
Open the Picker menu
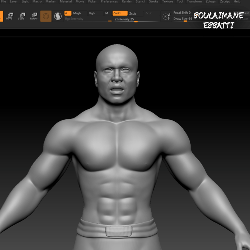pyautogui.click(x=92, y=1)
